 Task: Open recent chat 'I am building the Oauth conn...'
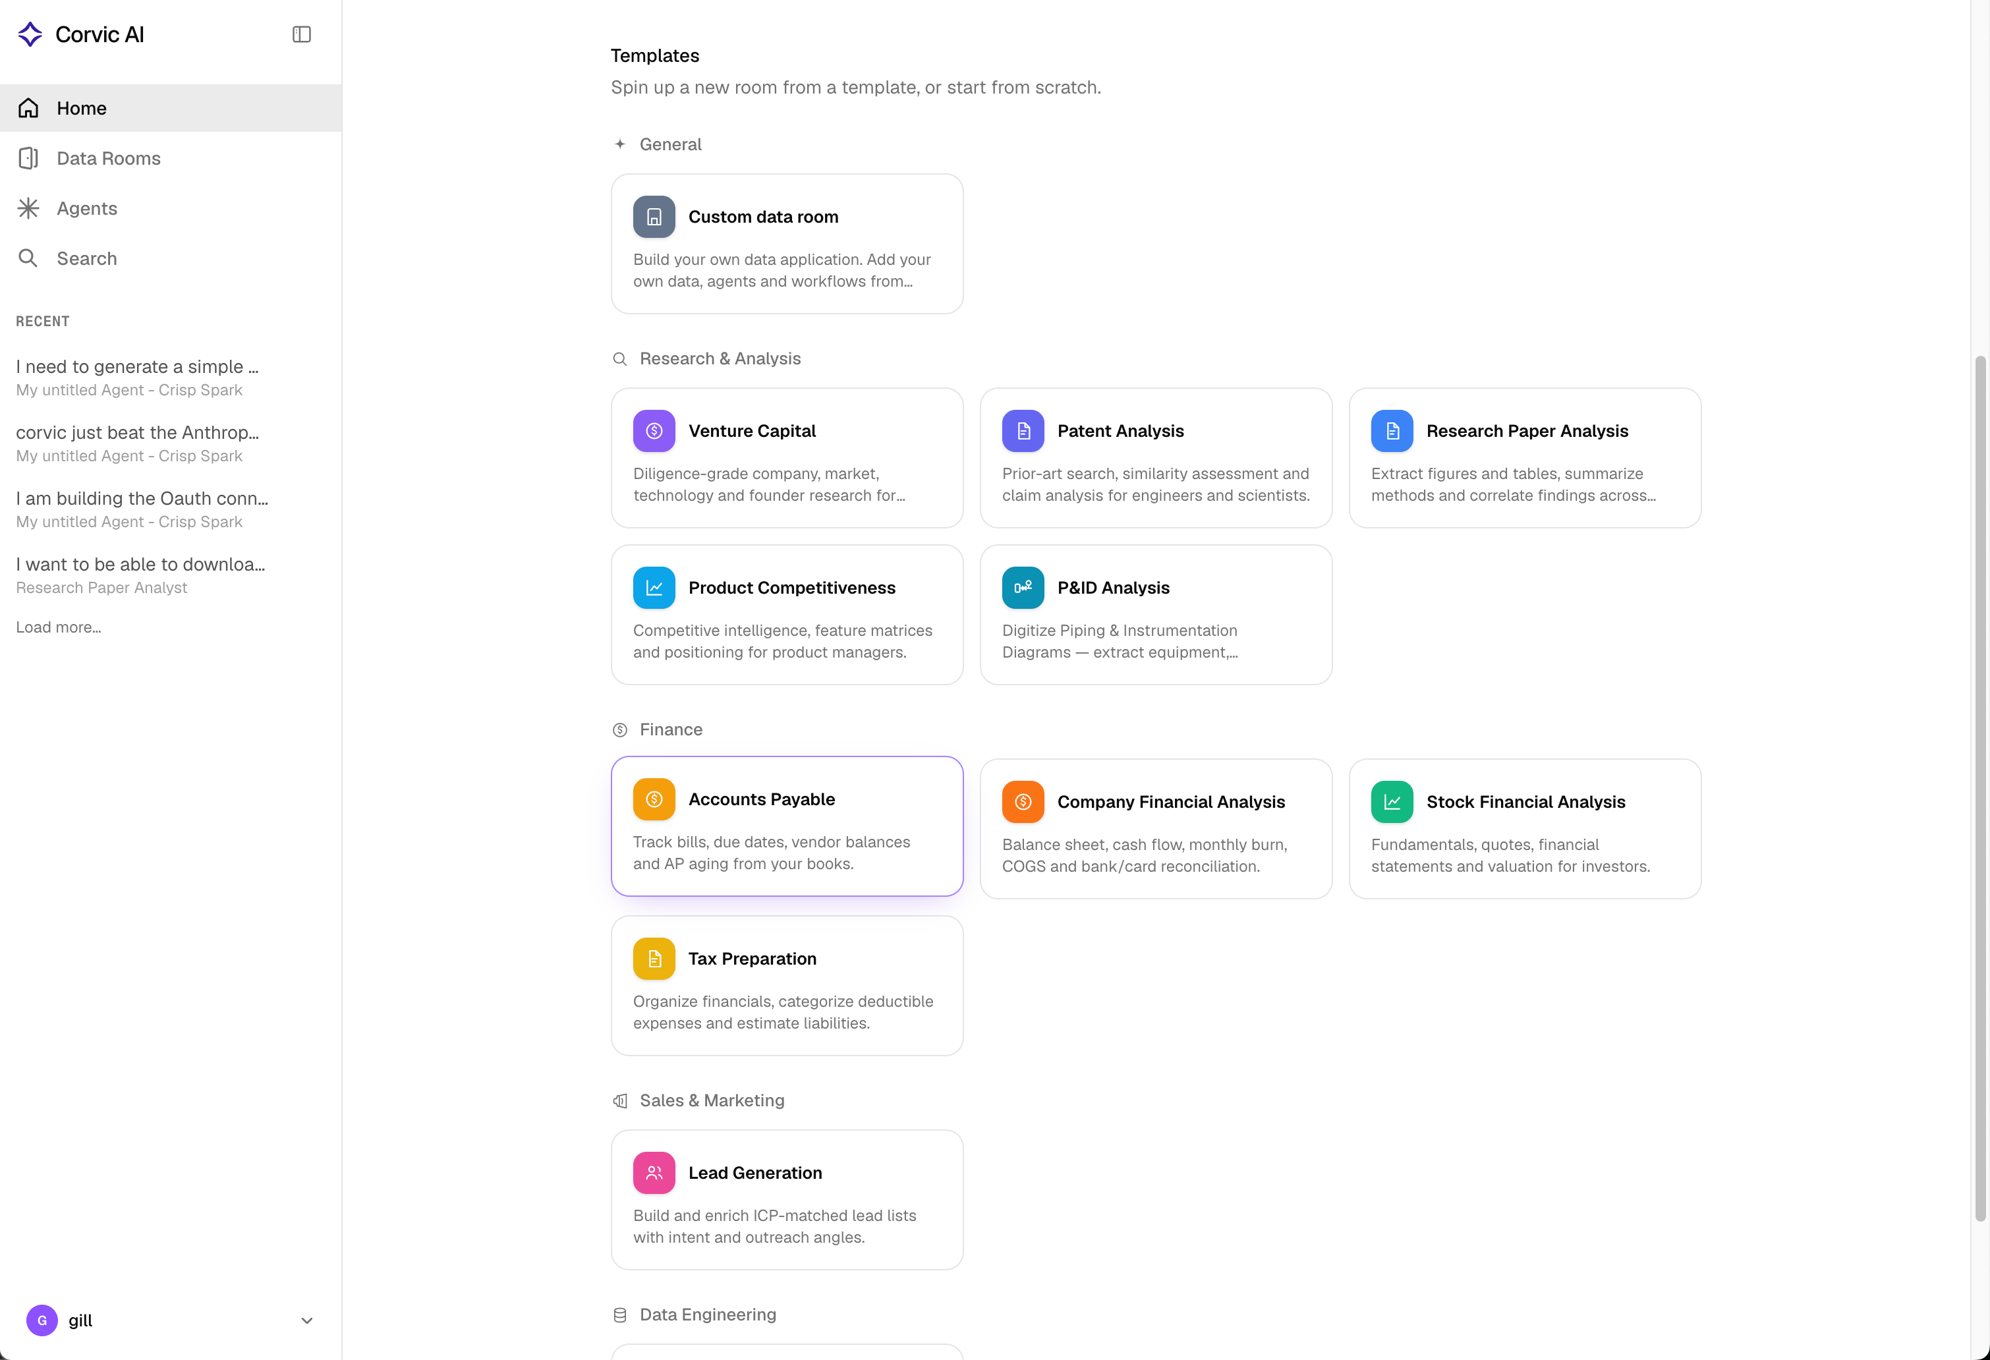tap(141, 509)
